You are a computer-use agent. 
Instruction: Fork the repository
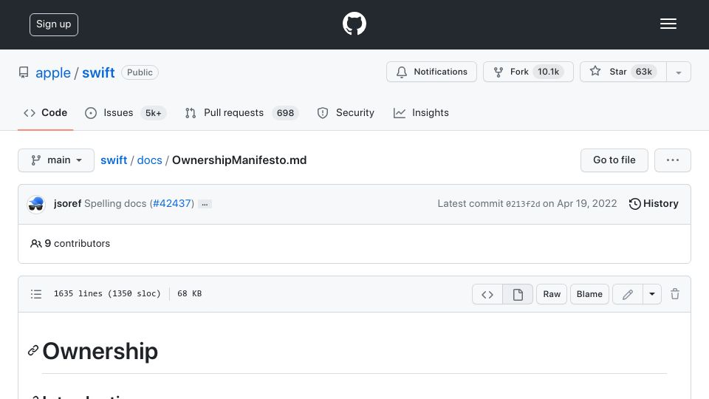point(528,72)
